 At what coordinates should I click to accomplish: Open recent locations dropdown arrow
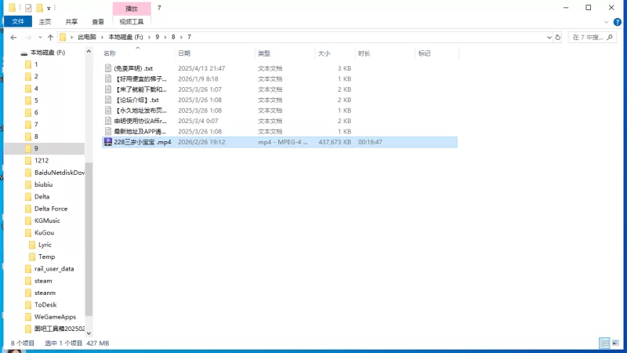(40, 37)
